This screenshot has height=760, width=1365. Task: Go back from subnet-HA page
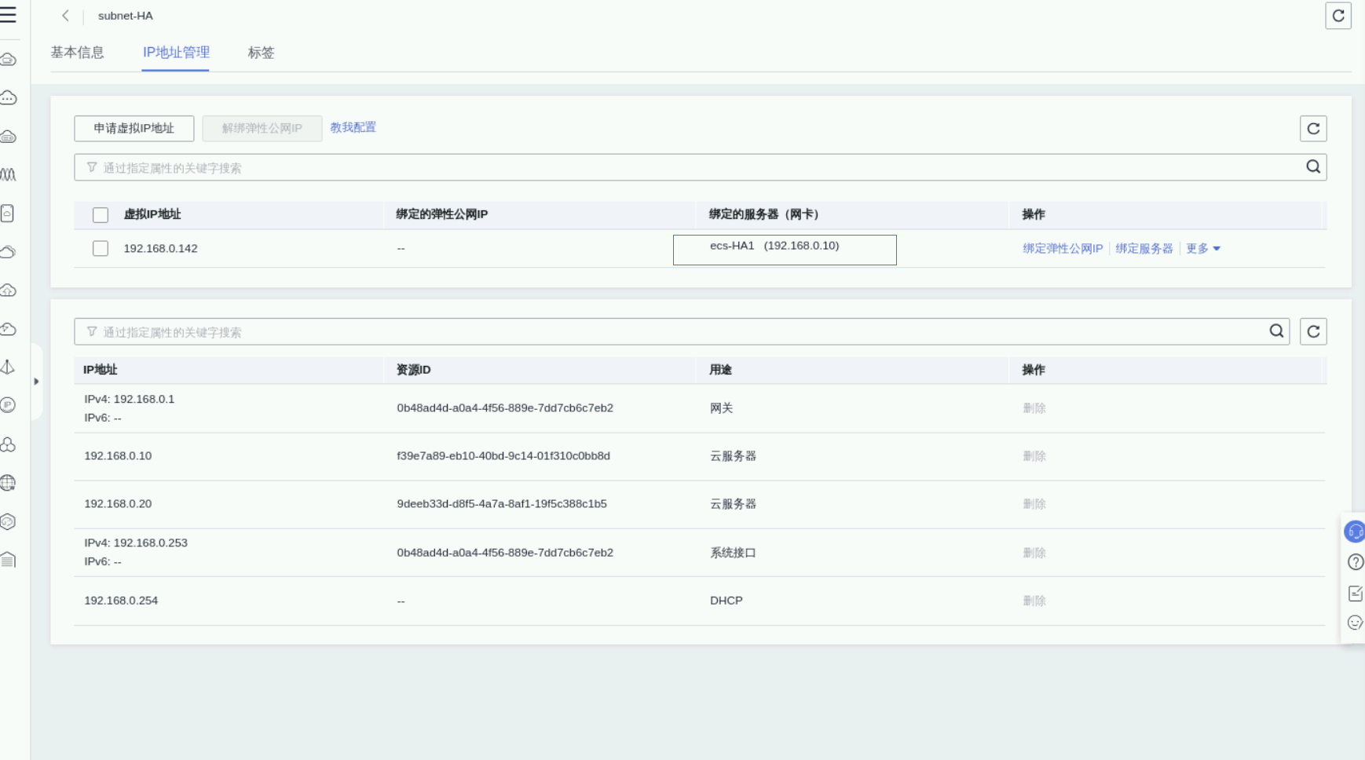click(x=65, y=16)
